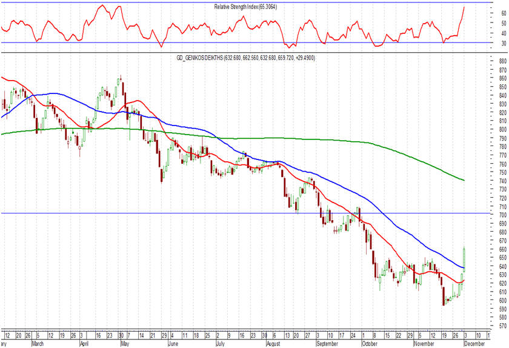The height and width of the screenshot is (348, 509).
Task: Click the 600 price axis label
Action: pos(503,301)
